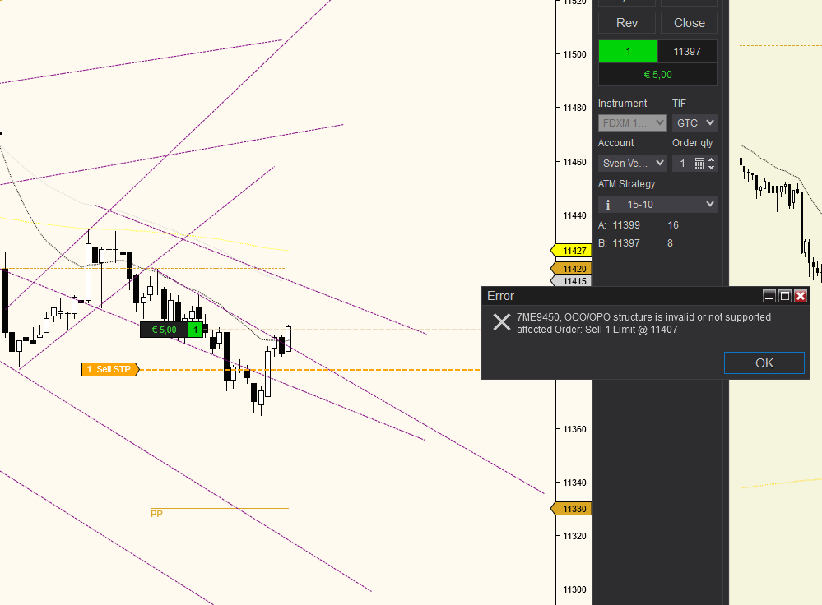This screenshot has width=822, height=605.
Task: Click the ATM strategy info icon
Action: pyautogui.click(x=607, y=205)
